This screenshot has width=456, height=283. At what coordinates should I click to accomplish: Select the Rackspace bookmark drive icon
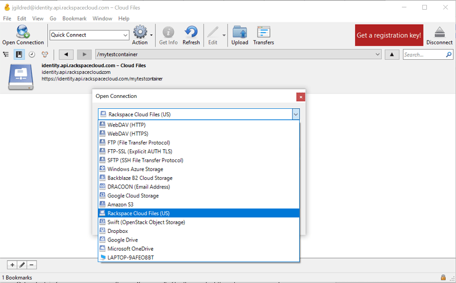(21, 77)
